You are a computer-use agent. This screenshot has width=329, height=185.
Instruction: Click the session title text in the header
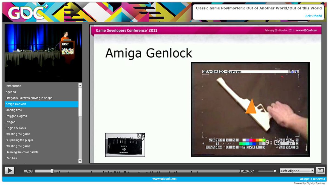[259, 8]
